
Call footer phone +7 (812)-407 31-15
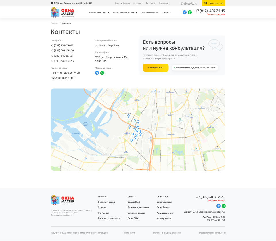[211, 197]
